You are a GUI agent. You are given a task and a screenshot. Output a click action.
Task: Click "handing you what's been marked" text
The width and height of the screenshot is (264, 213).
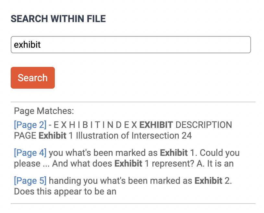pyautogui.click(x=121, y=180)
